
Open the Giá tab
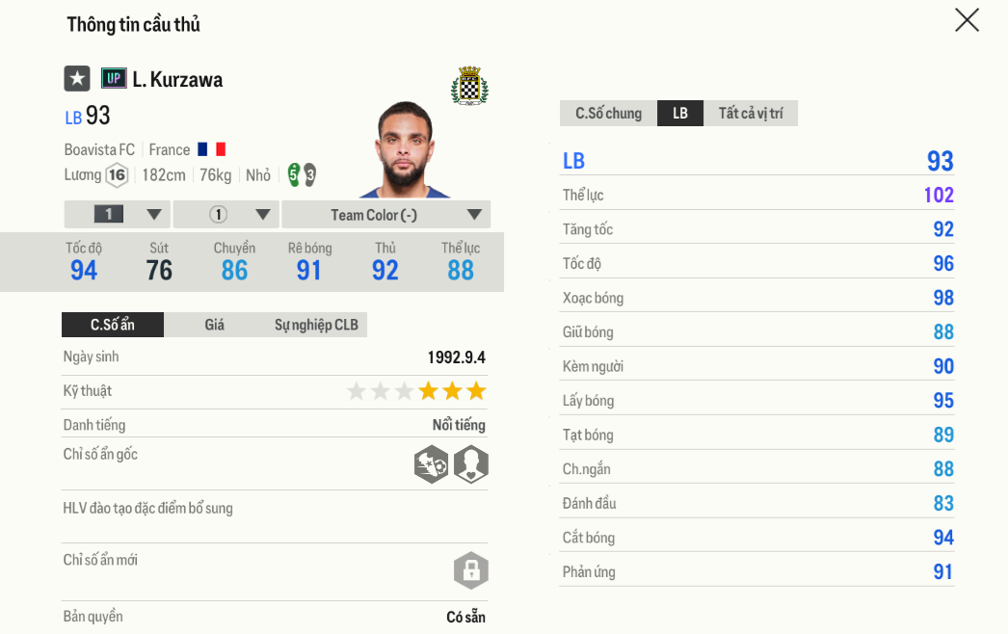[x=214, y=325]
